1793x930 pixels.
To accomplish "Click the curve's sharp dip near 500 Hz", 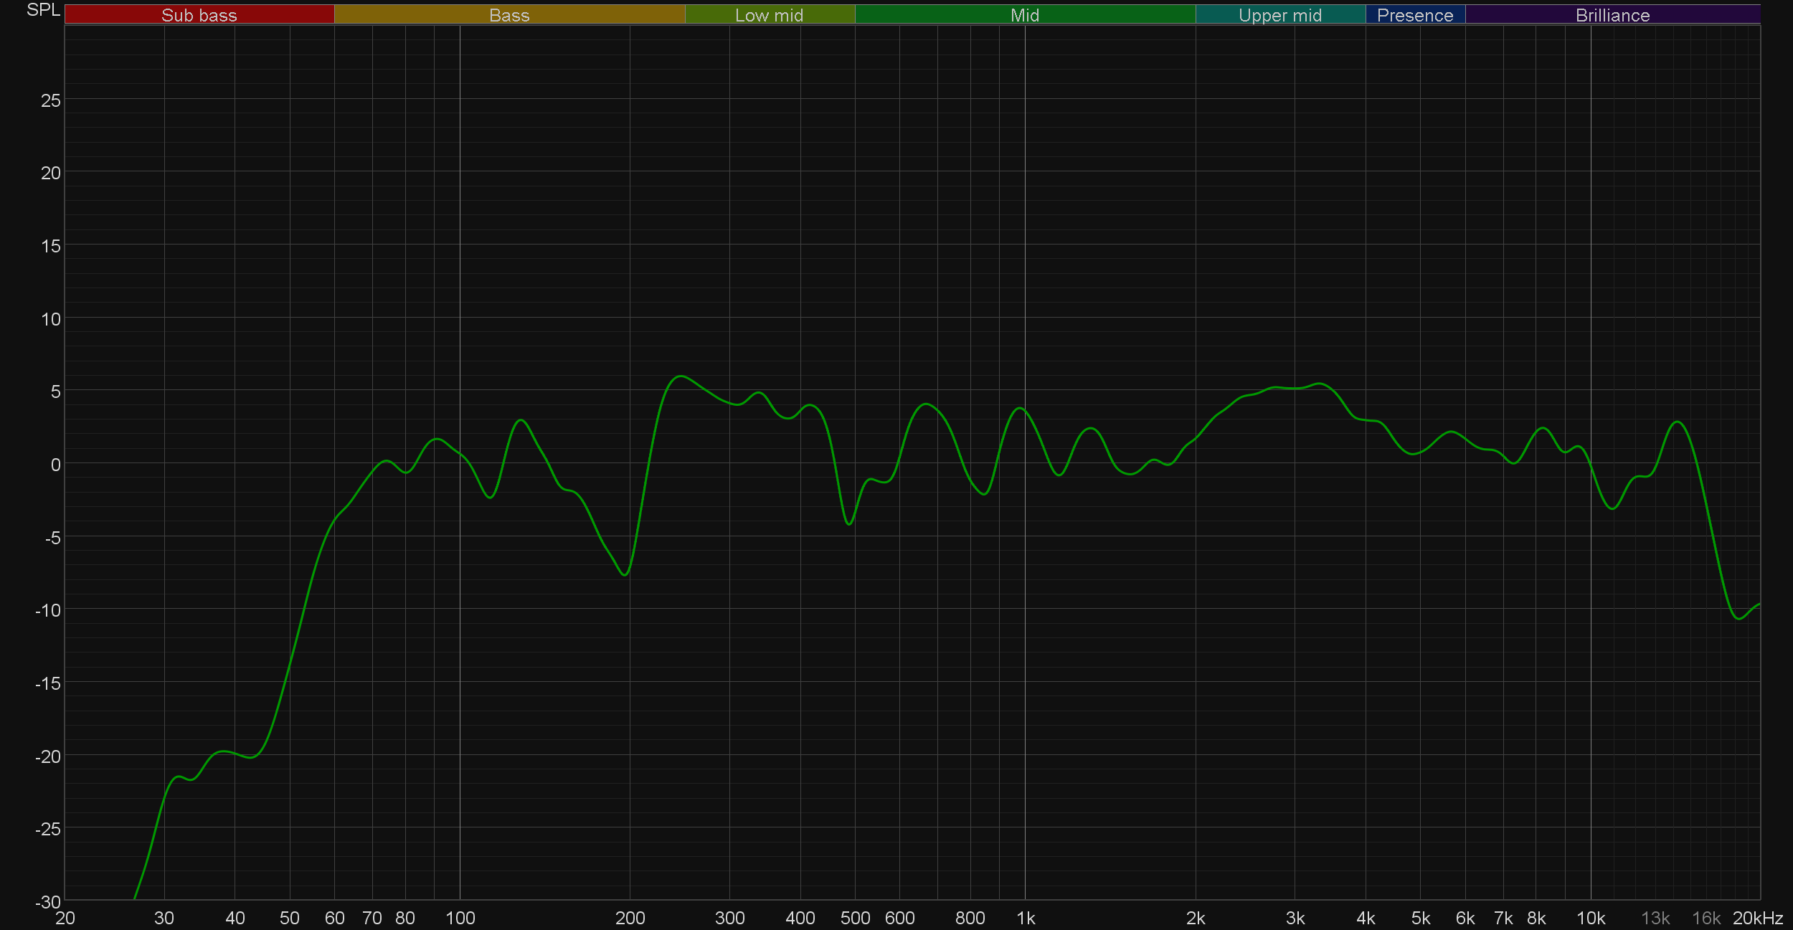I will (848, 524).
